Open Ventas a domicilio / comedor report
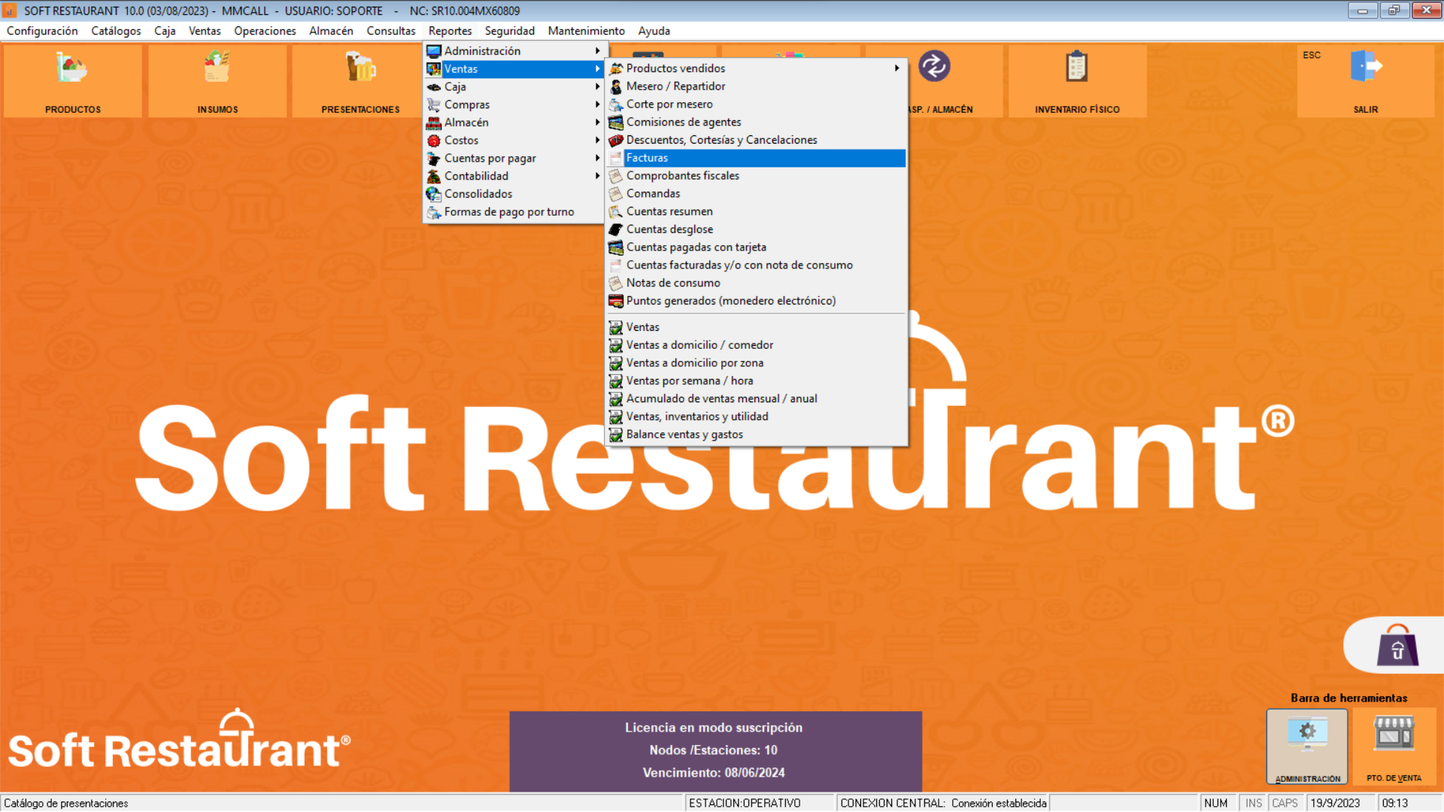This screenshot has width=1444, height=812. pyautogui.click(x=757, y=345)
